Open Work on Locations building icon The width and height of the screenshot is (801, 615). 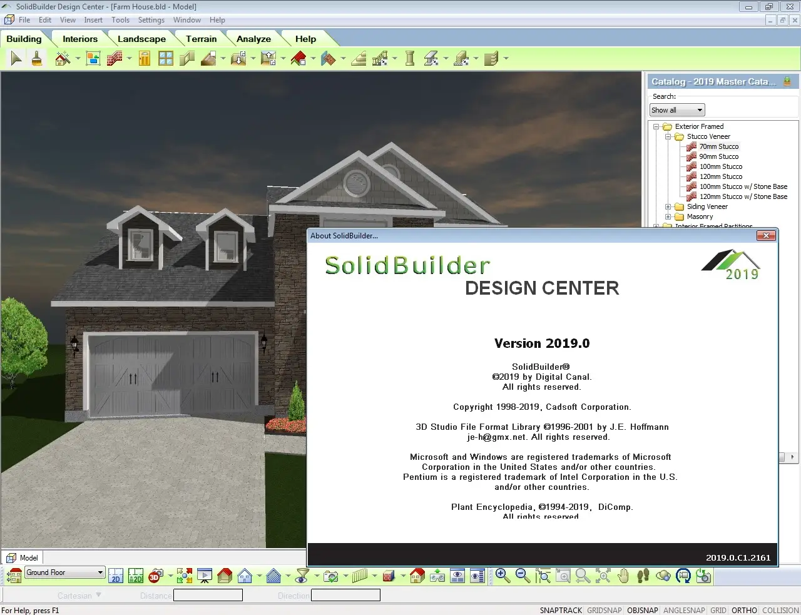coord(14,576)
